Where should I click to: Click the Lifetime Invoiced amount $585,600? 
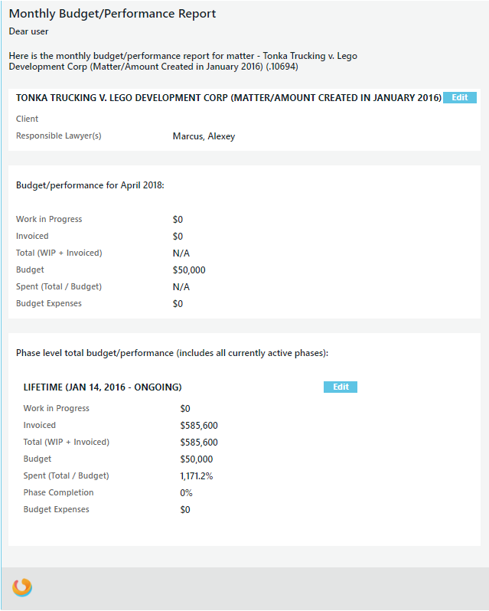click(x=199, y=426)
